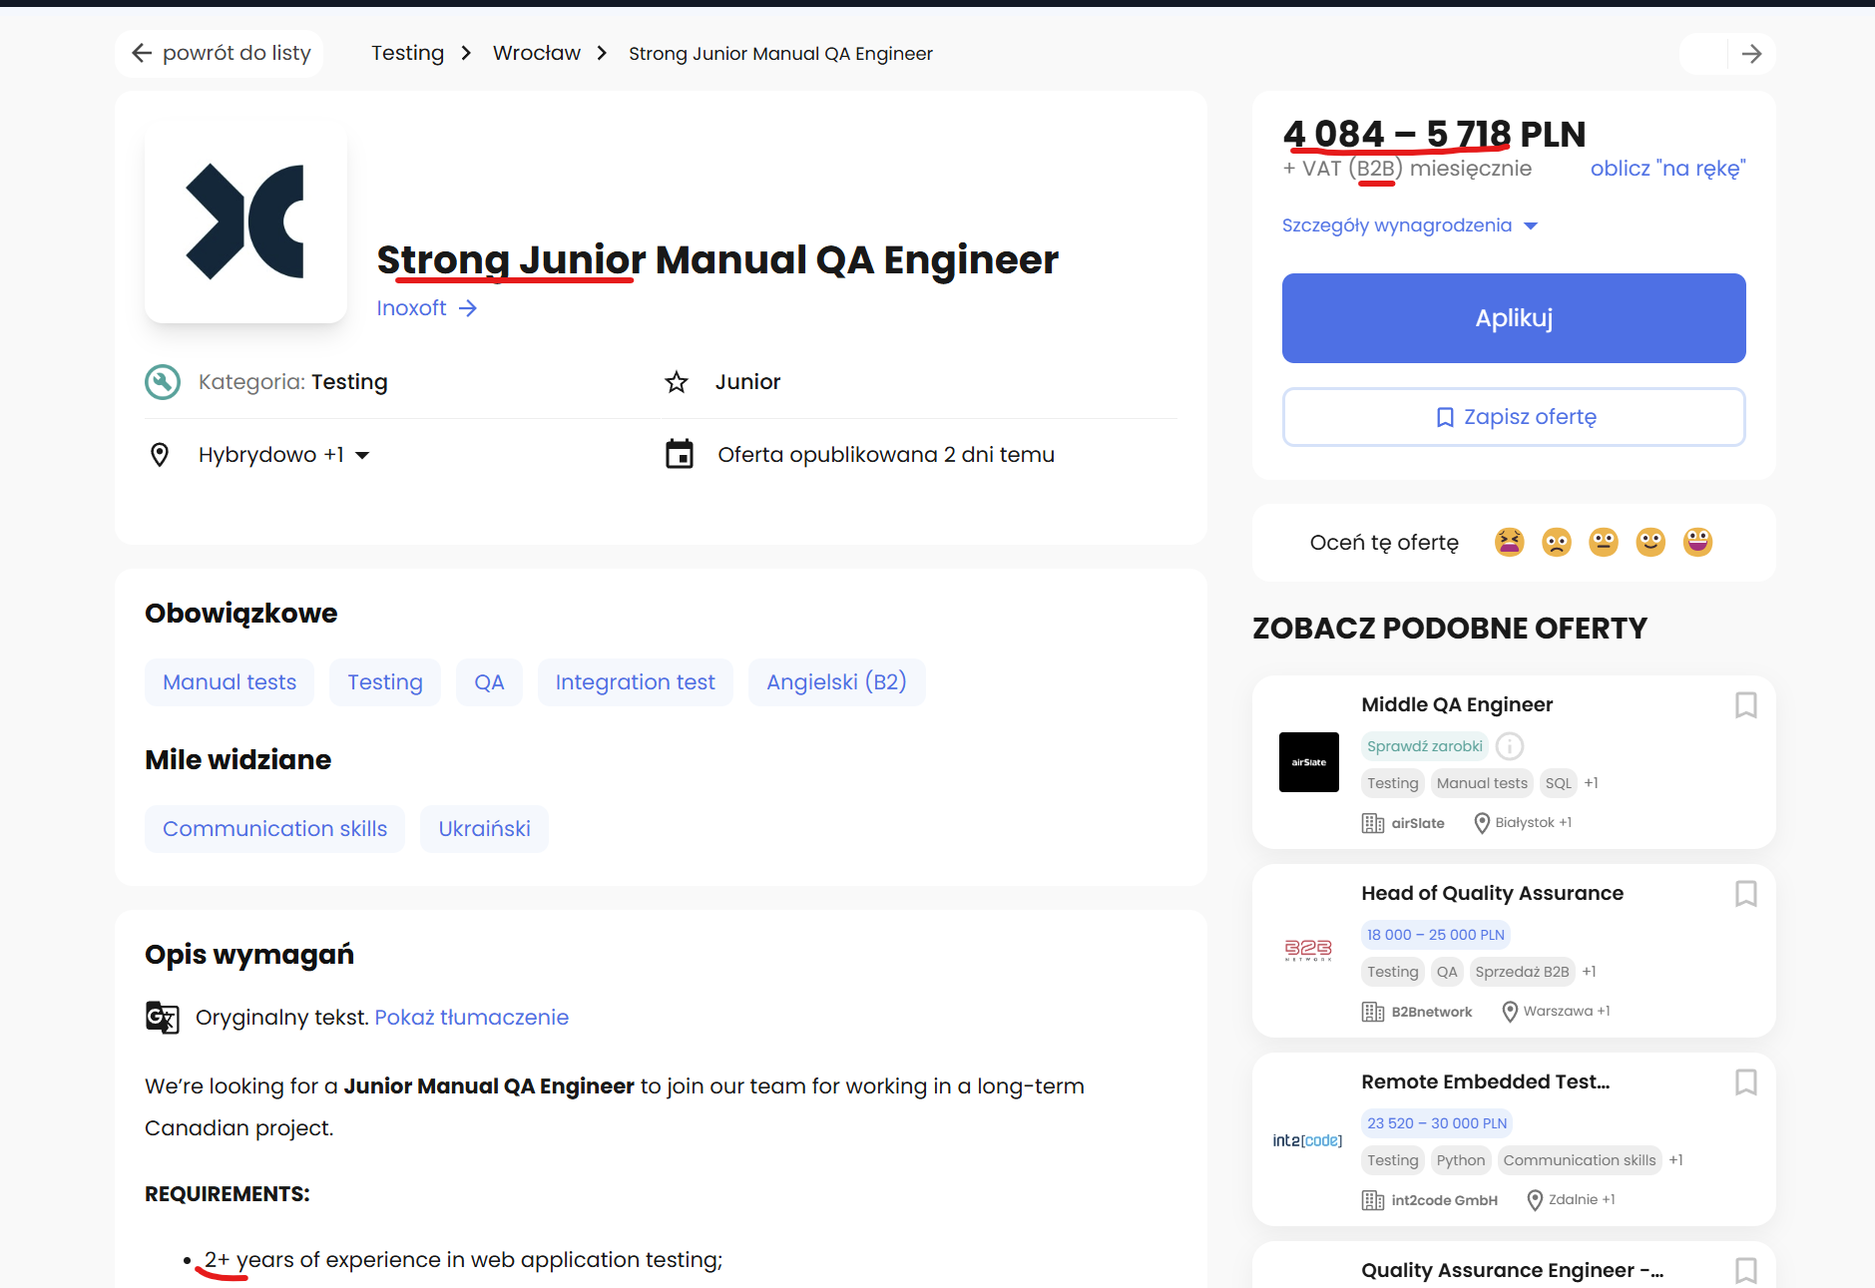The width and height of the screenshot is (1875, 1288).
Task: Bookmark the Head of Quality Assurance offer
Action: [x=1745, y=894]
